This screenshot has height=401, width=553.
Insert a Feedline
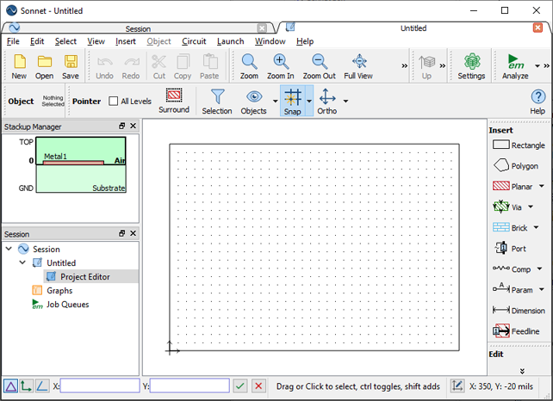[516, 331]
